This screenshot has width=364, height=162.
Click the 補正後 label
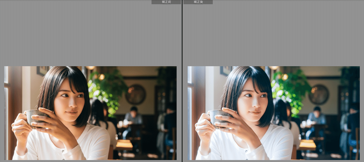coord(198,2)
